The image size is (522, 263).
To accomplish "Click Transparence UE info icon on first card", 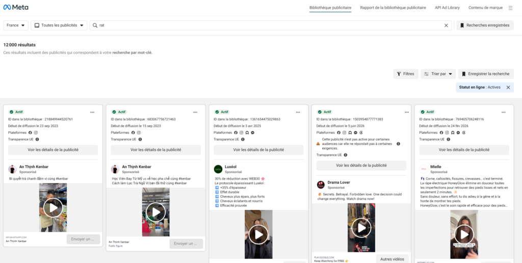I will [37, 139].
